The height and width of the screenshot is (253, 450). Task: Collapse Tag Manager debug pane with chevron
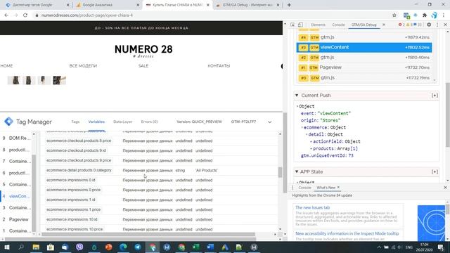pos(269,122)
